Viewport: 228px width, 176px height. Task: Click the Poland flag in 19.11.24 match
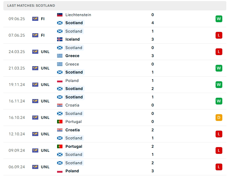[60, 81]
